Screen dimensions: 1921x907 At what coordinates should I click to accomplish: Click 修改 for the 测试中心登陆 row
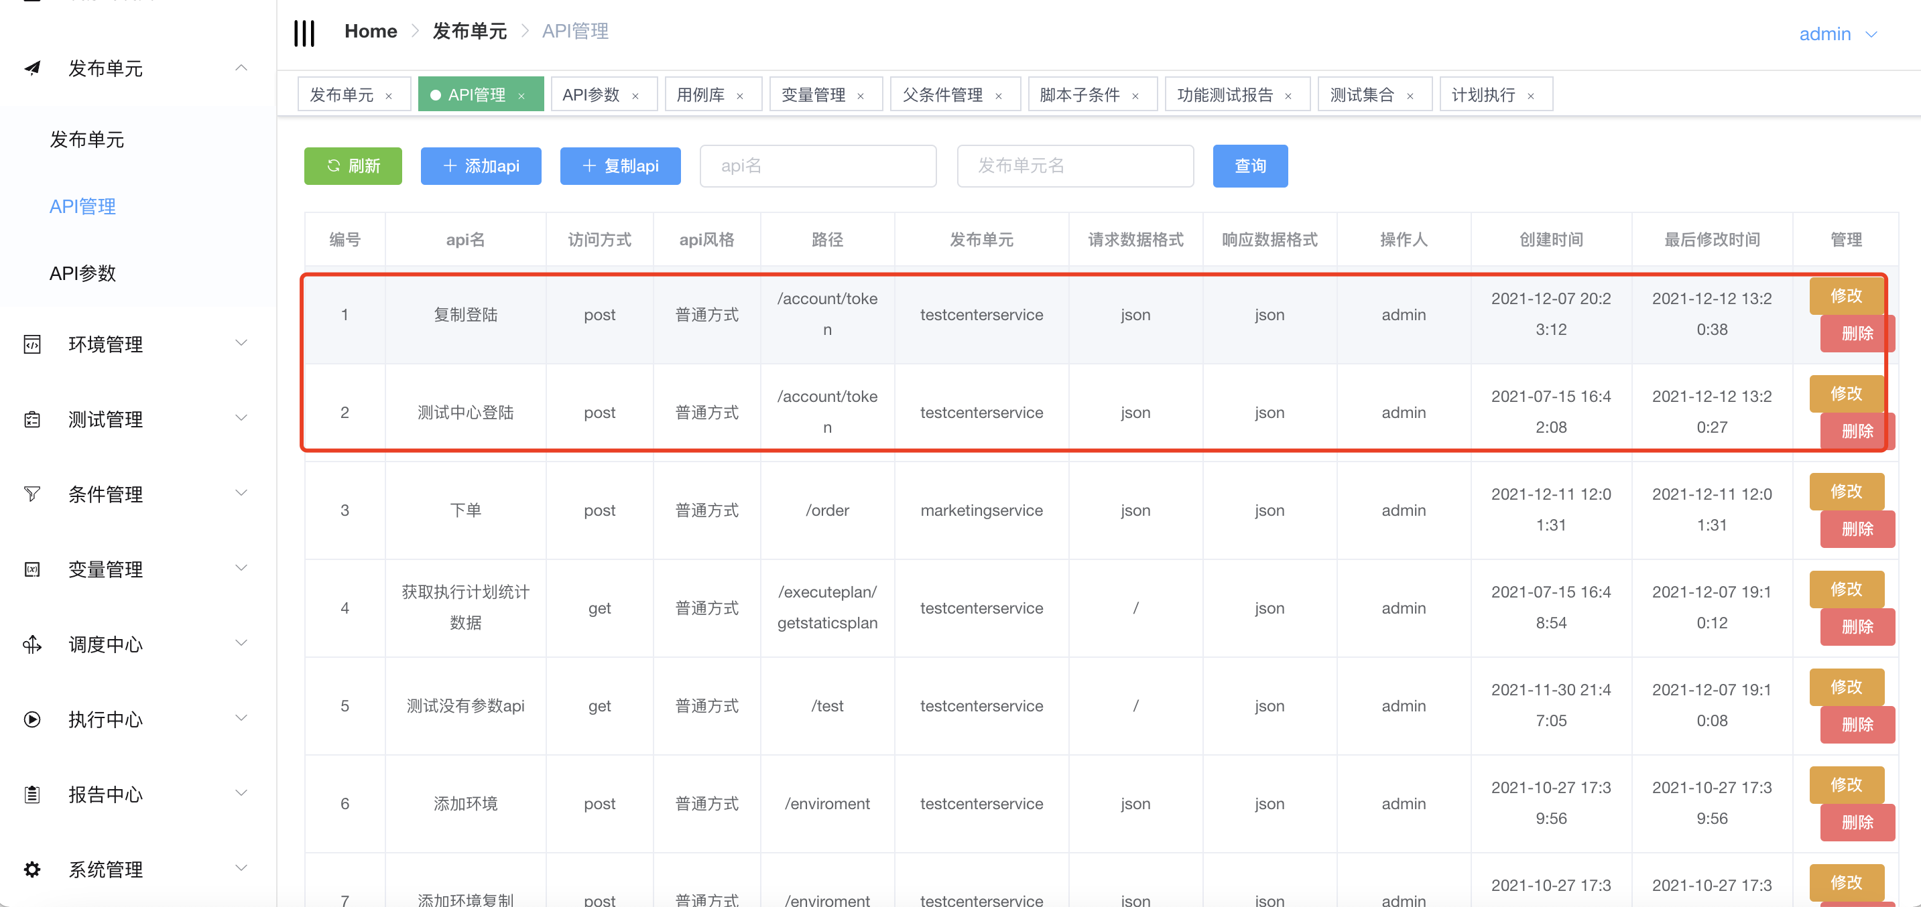coord(1847,393)
